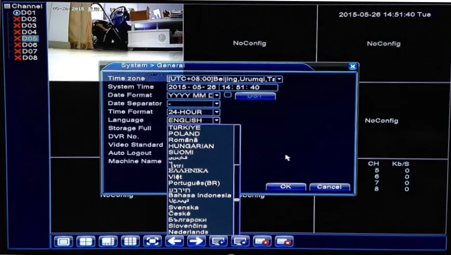The image size is (451, 255).
Task: Switch to single-channel view layout
Action: pyautogui.click(x=63, y=241)
